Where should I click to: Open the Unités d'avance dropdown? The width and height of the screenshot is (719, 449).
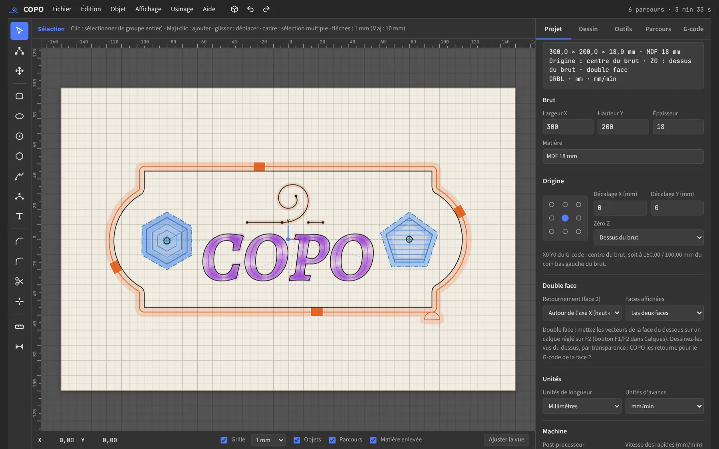tap(664, 406)
